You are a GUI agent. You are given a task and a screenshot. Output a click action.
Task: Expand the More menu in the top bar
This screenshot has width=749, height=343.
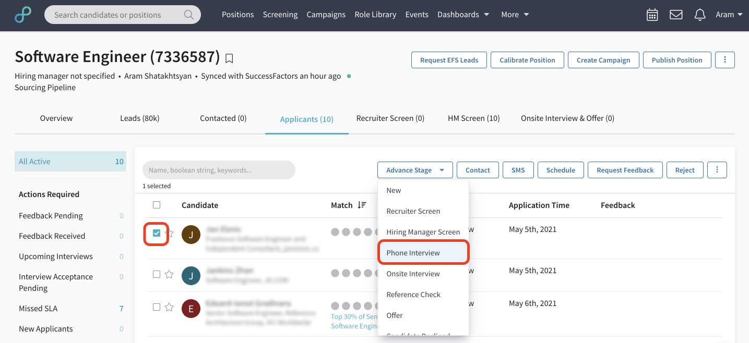point(515,15)
